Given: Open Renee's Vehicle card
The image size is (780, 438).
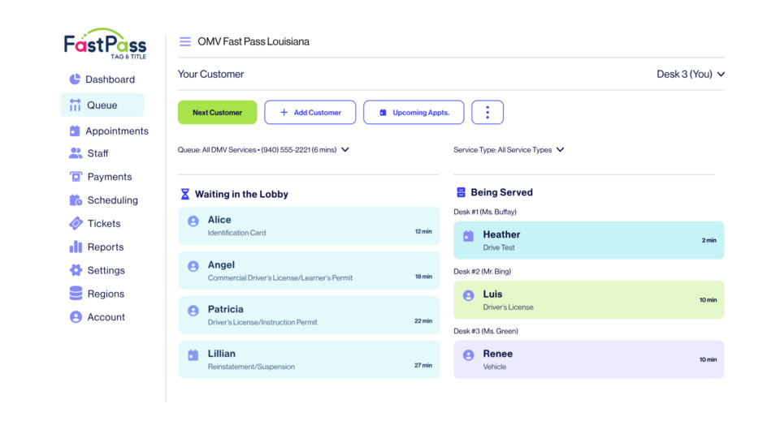Looking at the screenshot, I should tap(589, 359).
